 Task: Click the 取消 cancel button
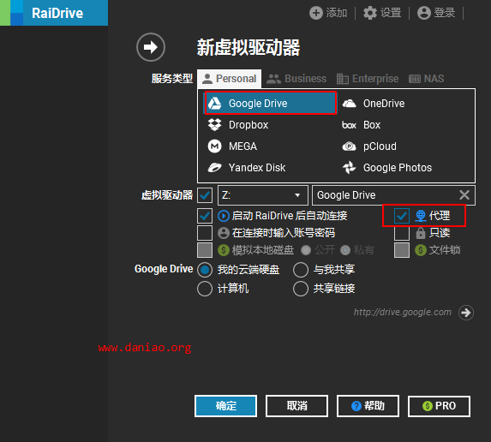tap(296, 406)
